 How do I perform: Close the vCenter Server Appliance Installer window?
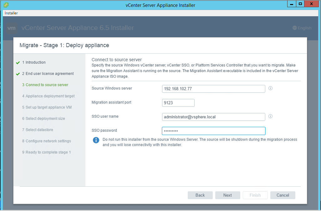(311, 4)
